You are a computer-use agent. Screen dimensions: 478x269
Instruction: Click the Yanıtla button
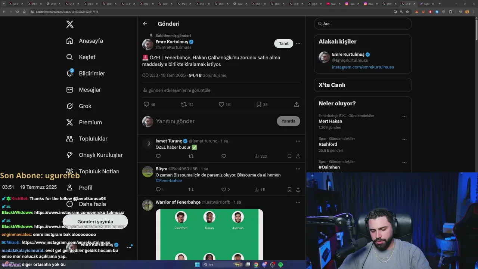[x=288, y=121]
